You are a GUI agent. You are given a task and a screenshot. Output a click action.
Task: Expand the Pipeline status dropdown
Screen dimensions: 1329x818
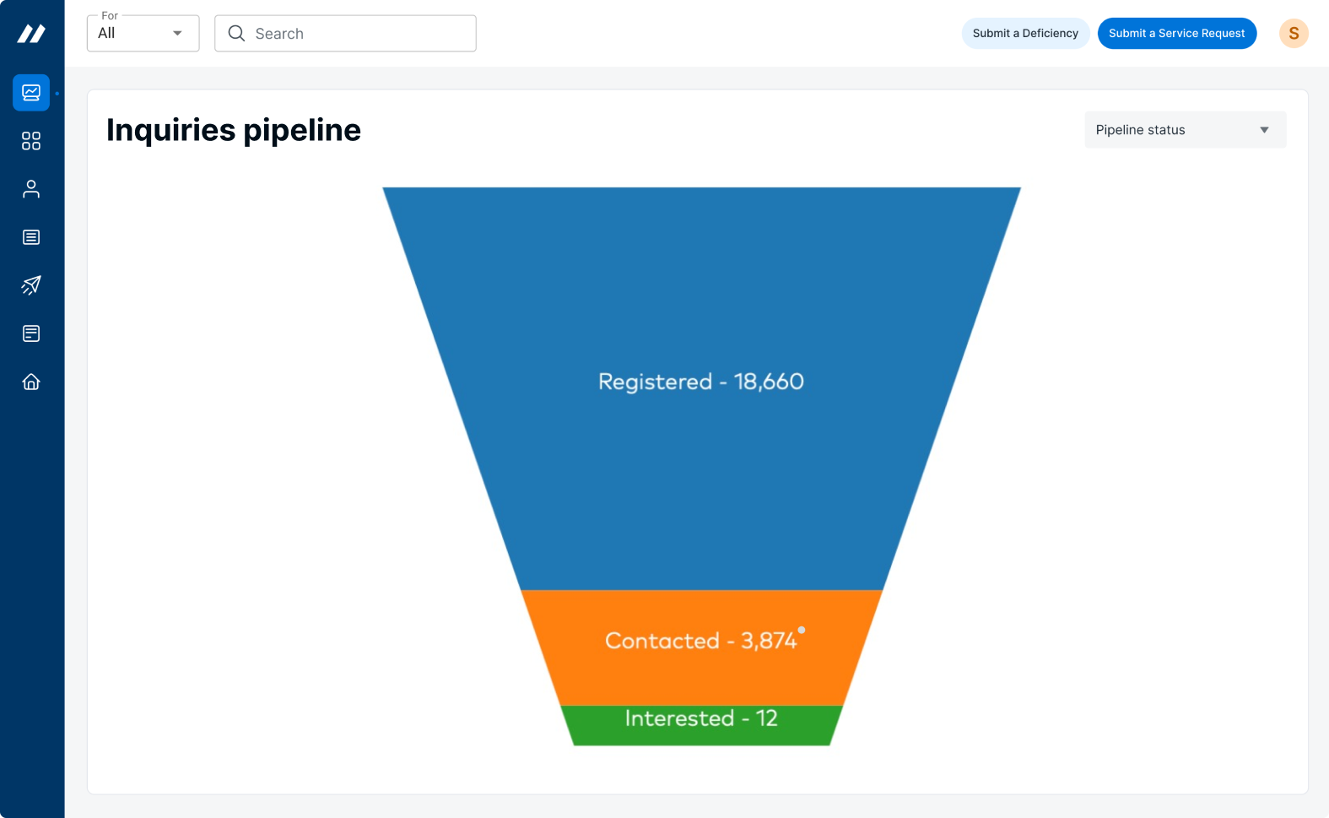[1186, 130]
